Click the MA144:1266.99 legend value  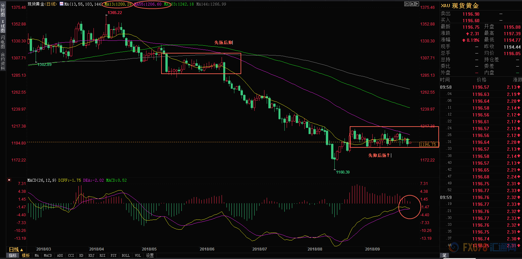pyautogui.click(x=211, y=4)
